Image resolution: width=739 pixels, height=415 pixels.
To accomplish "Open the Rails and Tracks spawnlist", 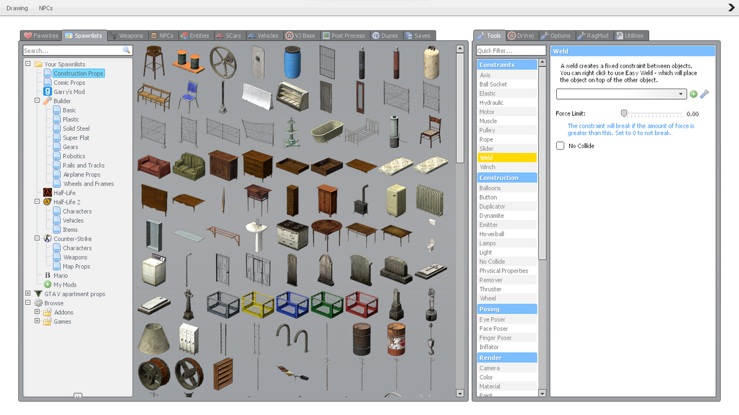I will tap(84, 165).
